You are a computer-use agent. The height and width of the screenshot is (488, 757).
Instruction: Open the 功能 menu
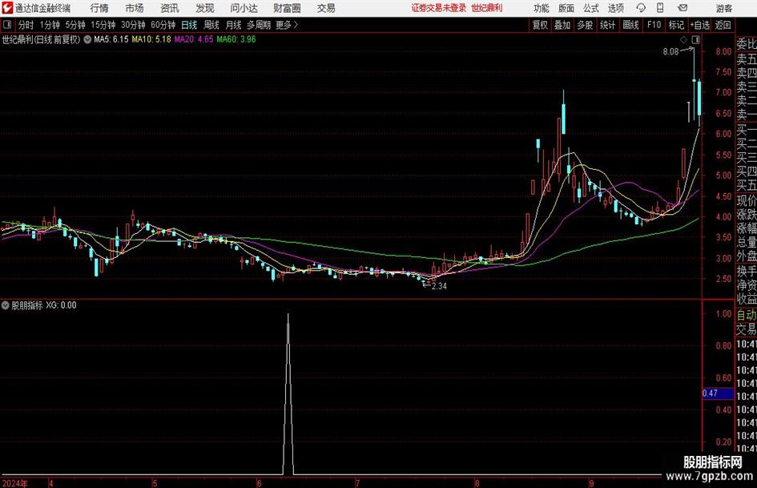tap(542, 8)
